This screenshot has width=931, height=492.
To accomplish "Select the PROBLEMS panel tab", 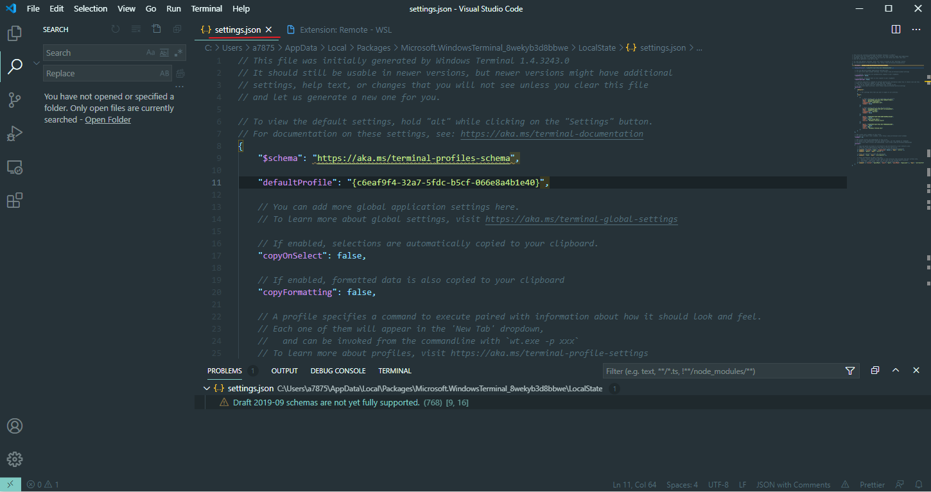I will (x=225, y=371).
